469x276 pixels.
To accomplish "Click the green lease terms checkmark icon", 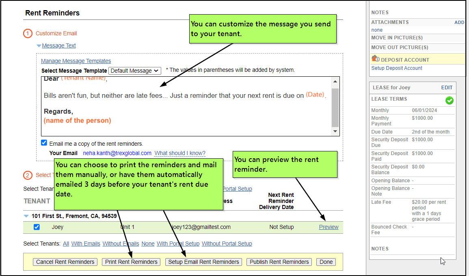I will [x=449, y=100].
